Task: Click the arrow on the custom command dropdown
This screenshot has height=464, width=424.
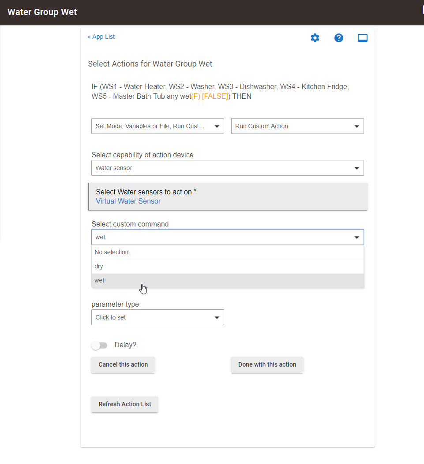Action: point(357,238)
